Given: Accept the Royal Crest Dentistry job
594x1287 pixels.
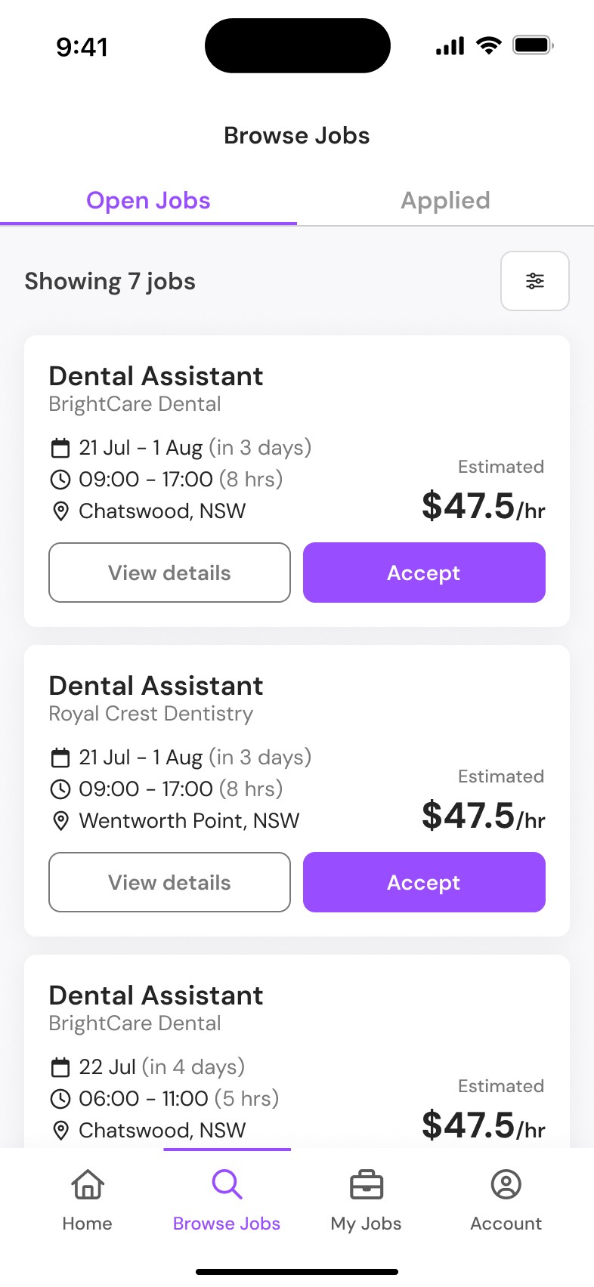Looking at the screenshot, I should (x=424, y=882).
